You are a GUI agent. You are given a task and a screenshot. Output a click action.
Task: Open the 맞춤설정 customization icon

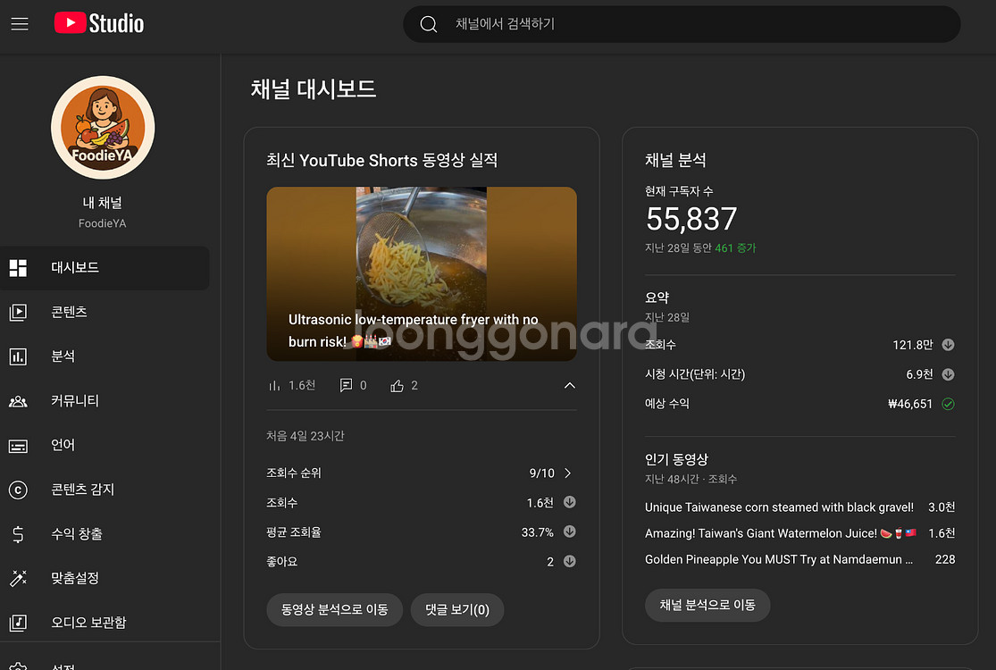click(x=18, y=578)
